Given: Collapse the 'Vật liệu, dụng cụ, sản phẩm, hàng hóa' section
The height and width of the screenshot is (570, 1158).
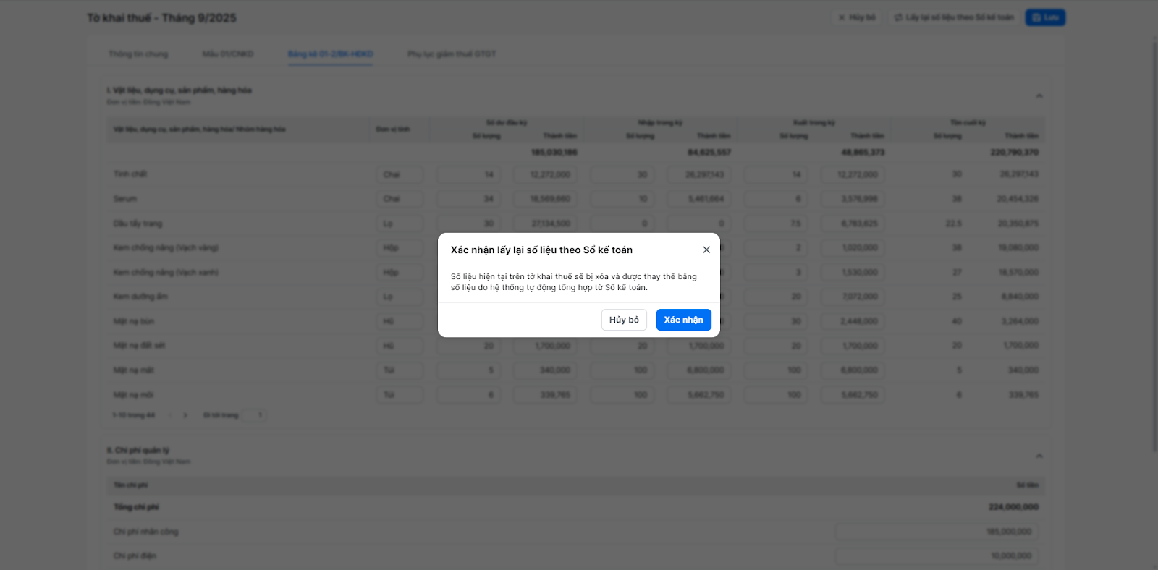Looking at the screenshot, I should pyautogui.click(x=1039, y=95).
